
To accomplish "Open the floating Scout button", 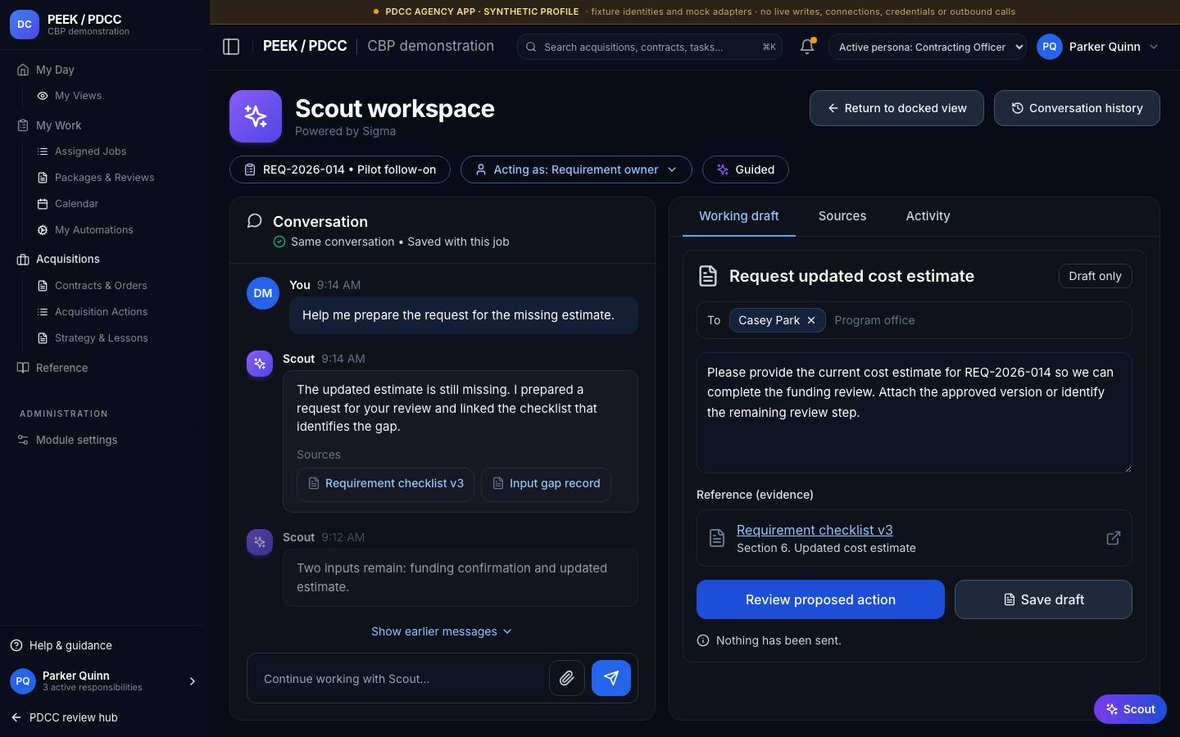I will pos(1130,709).
